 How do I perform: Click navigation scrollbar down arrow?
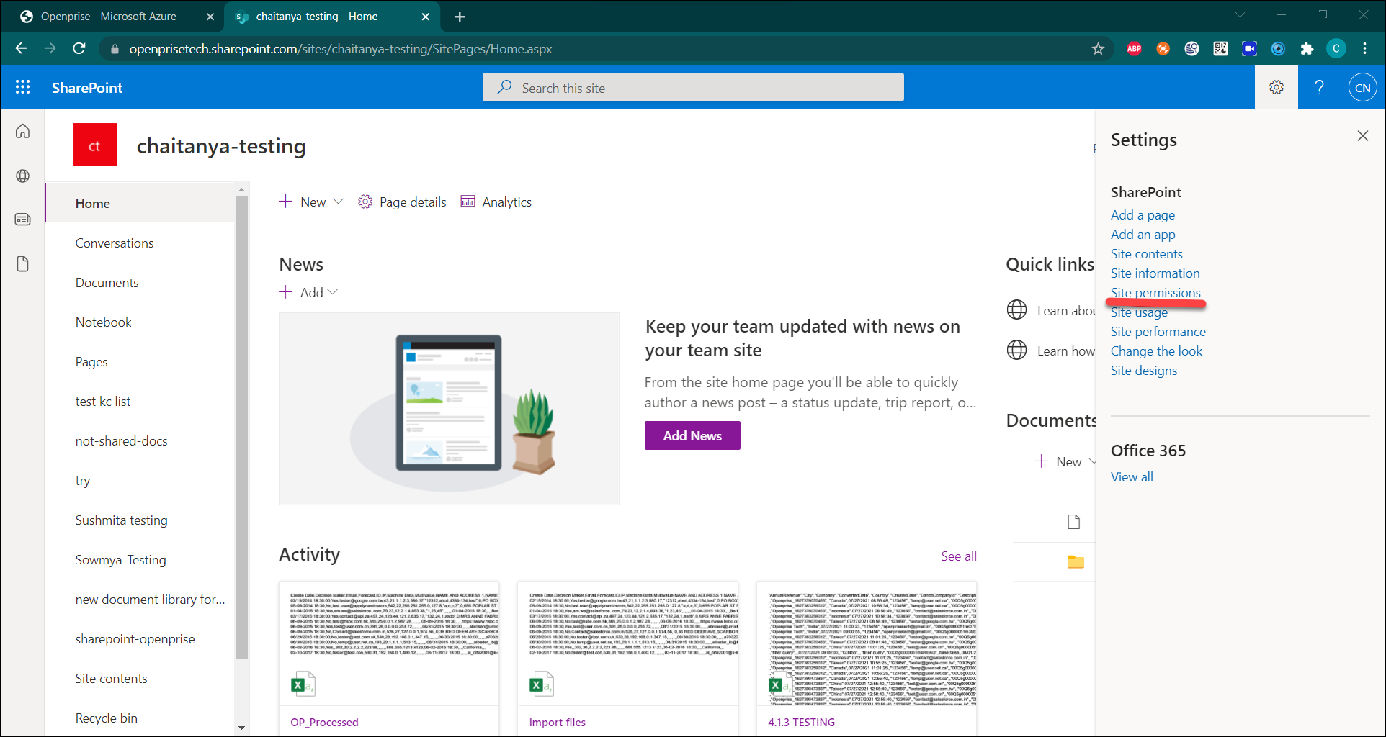pyautogui.click(x=241, y=728)
